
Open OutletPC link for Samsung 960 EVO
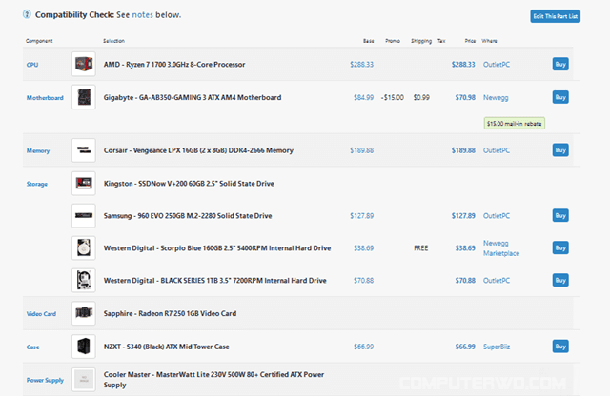click(x=497, y=216)
